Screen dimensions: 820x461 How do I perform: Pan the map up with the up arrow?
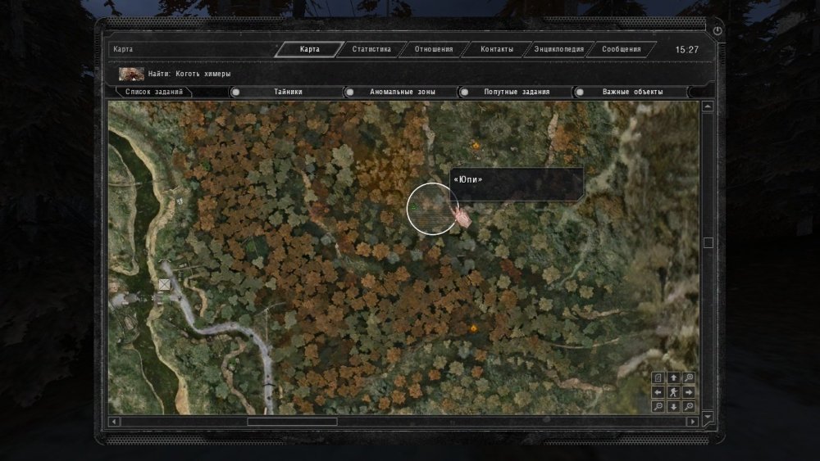pyautogui.click(x=673, y=377)
